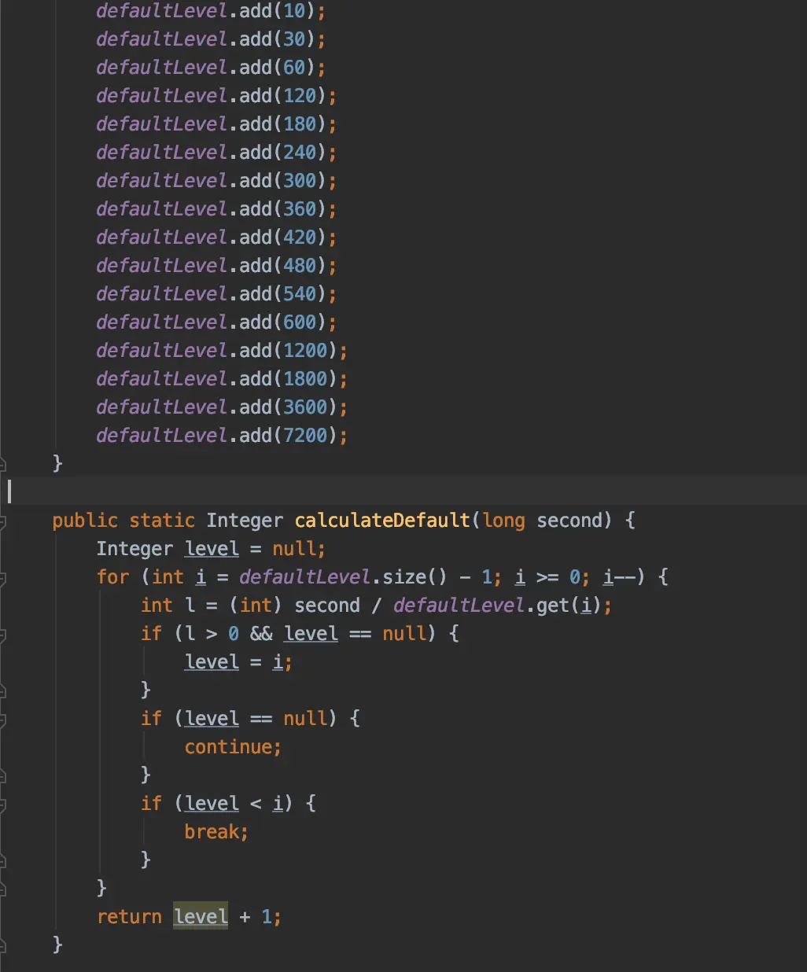
Task: Click the 'continue;' statement
Action: [233, 747]
